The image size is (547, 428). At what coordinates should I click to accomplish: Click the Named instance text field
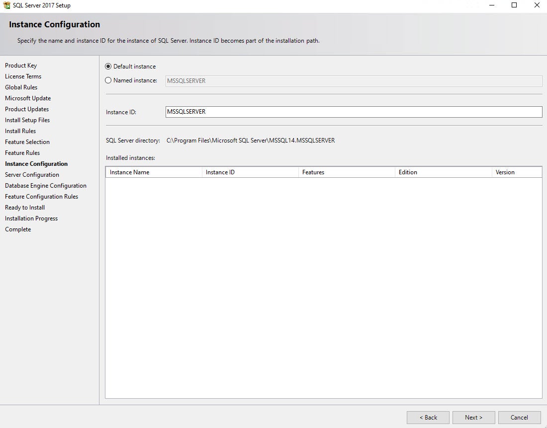tap(354, 81)
